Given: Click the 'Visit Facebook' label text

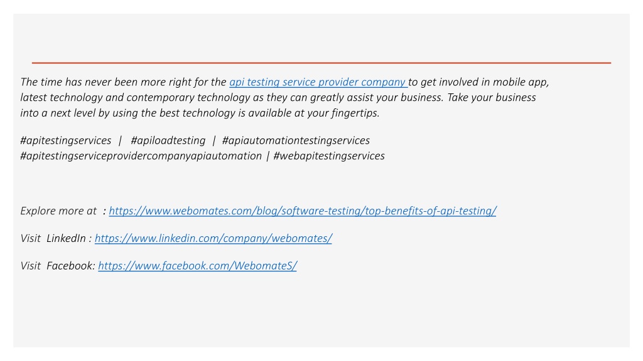Looking at the screenshot, I should click(x=57, y=266).
